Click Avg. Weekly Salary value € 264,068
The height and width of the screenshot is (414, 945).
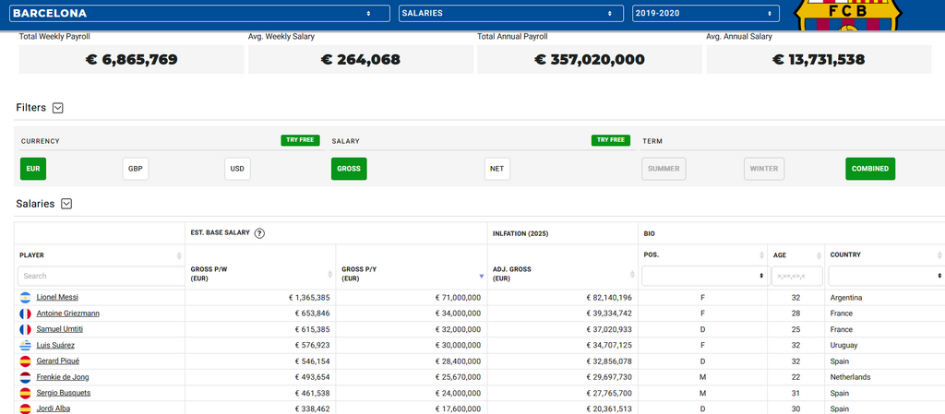pyautogui.click(x=361, y=60)
